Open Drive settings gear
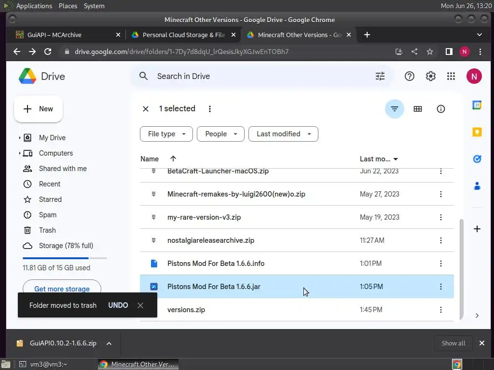The image size is (494, 370). coord(430,76)
